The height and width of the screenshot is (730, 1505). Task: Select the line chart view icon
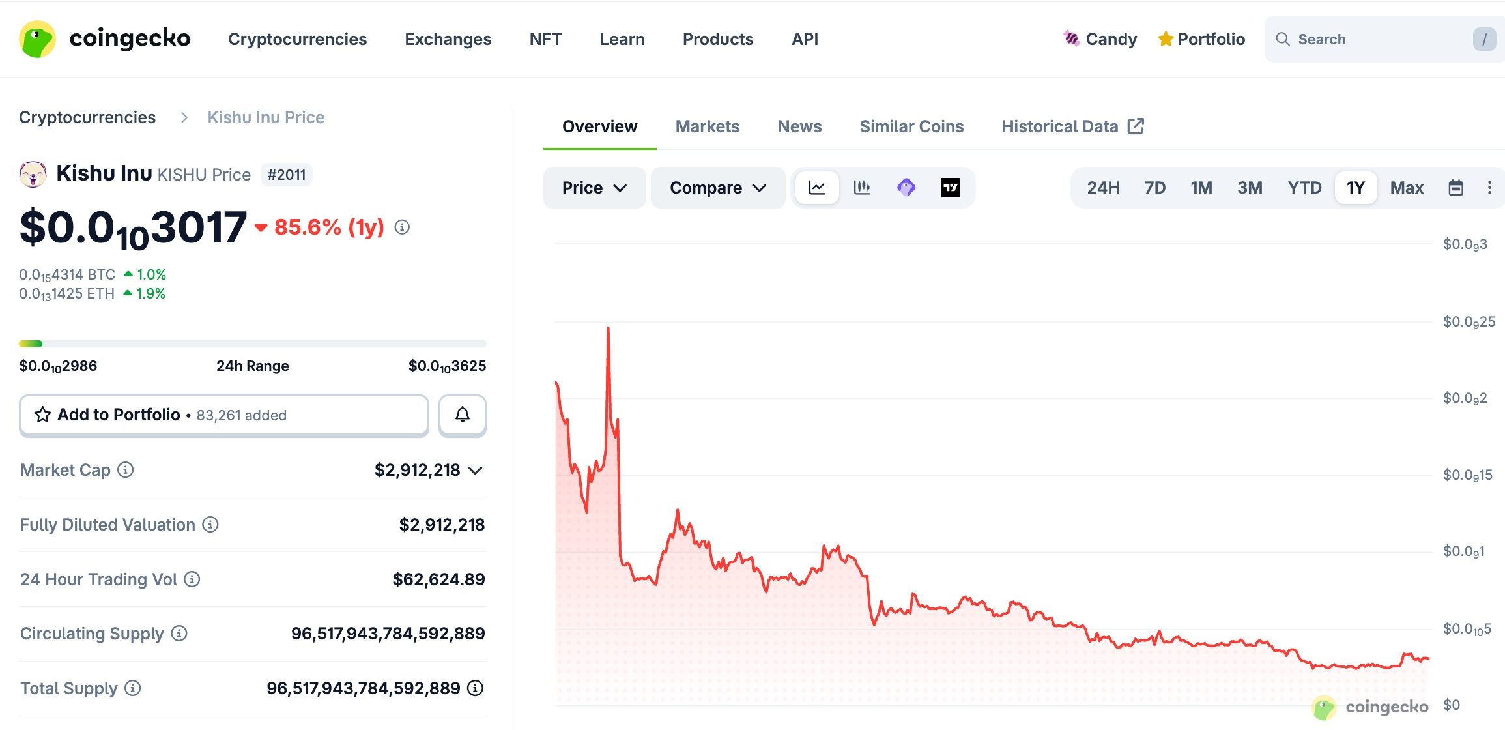tap(817, 188)
